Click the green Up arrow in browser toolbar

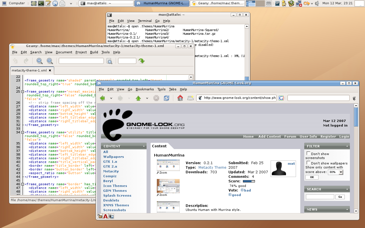138,98
